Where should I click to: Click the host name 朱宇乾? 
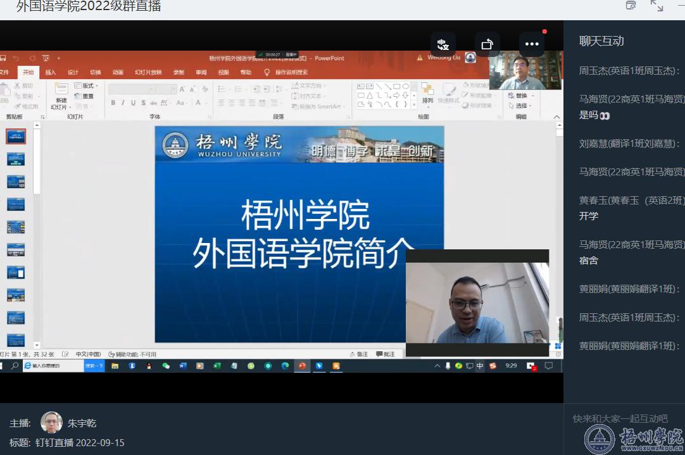[82, 423]
